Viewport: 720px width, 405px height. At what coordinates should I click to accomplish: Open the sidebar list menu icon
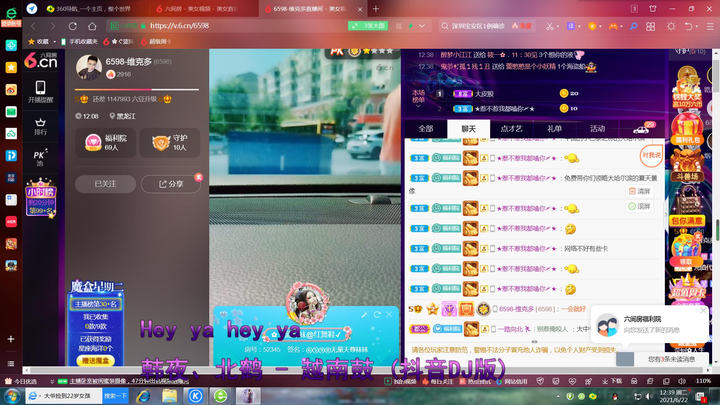pyautogui.click(x=11, y=364)
